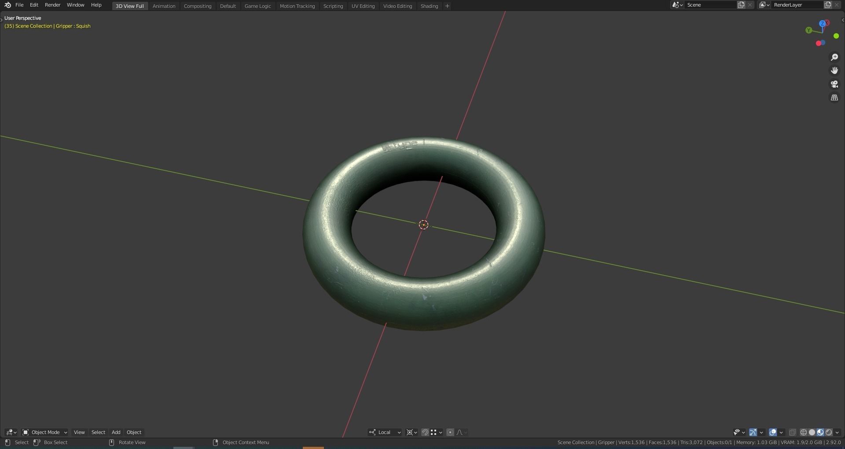Toggle viewport overlays on or off
The height and width of the screenshot is (449, 845).
[x=773, y=432]
